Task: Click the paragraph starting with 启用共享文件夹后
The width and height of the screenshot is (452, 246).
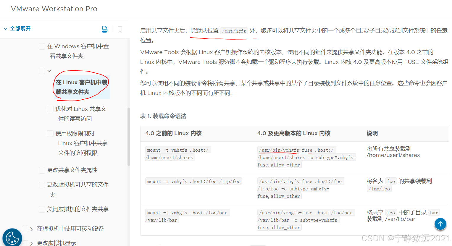Action: [x=294, y=35]
